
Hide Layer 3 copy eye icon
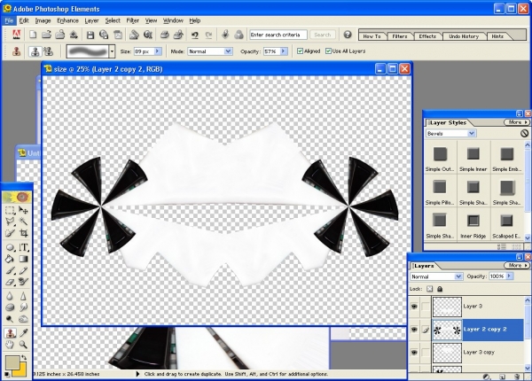[x=414, y=353]
